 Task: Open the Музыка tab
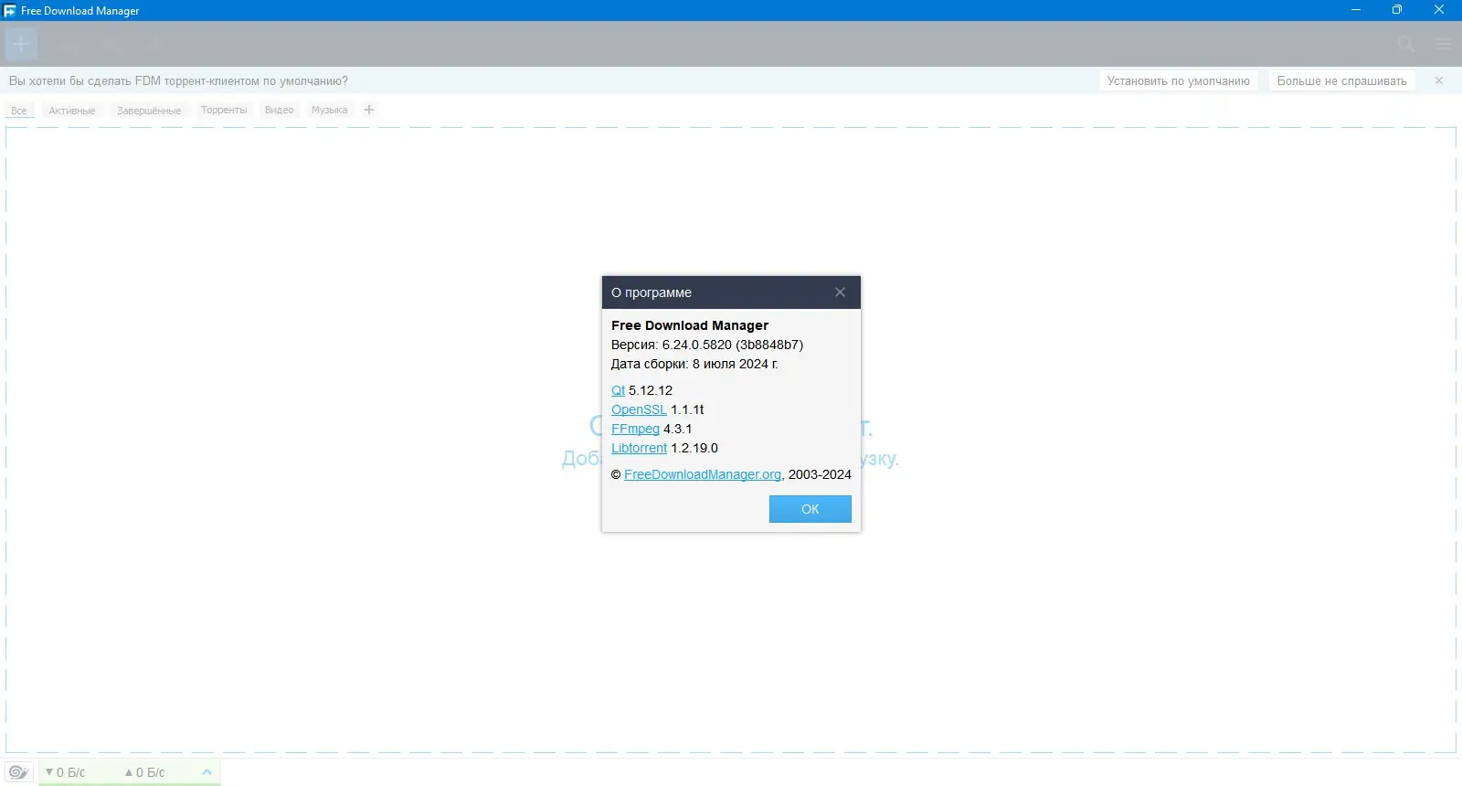click(329, 110)
